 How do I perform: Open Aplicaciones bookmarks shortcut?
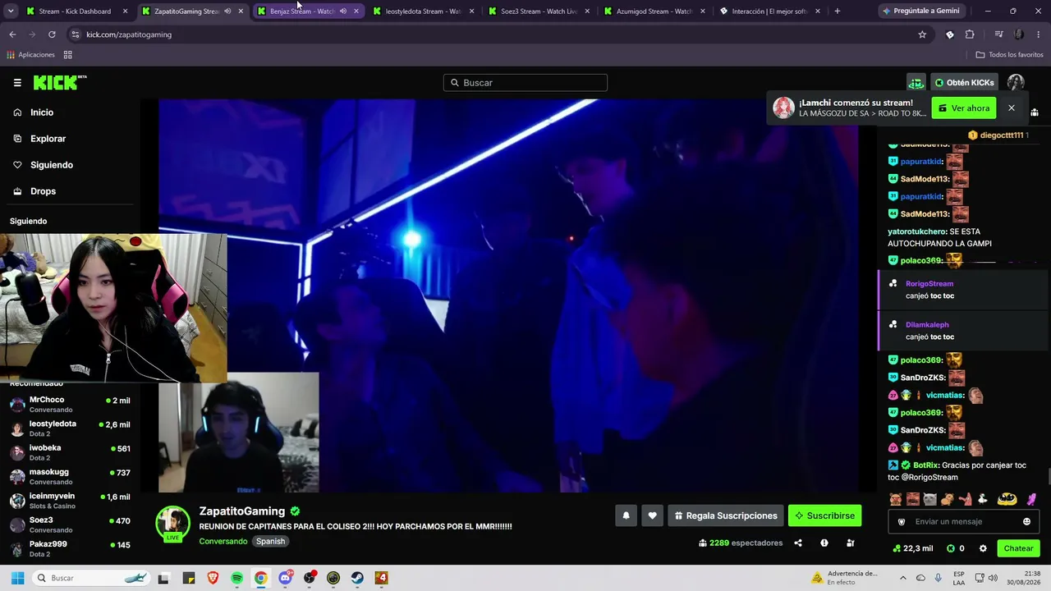tap(30, 55)
